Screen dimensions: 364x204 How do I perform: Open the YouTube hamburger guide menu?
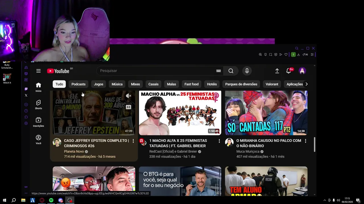point(38,71)
